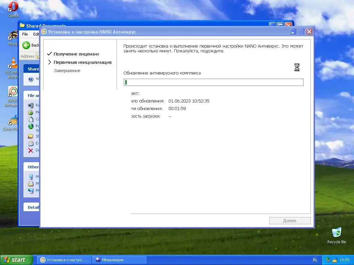Click the Move icon in file tasks
354x265 pixels.
pos(31,112)
